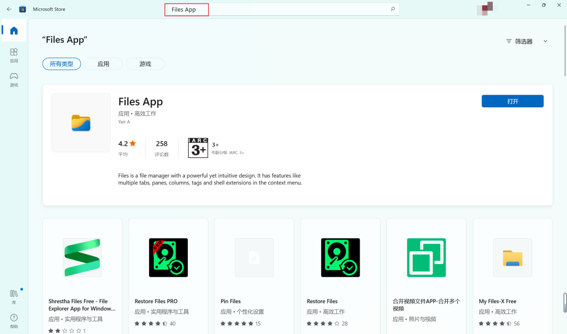The width and height of the screenshot is (567, 334).
Task: Open the Home sidebar icon
Action: coord(14,30)
